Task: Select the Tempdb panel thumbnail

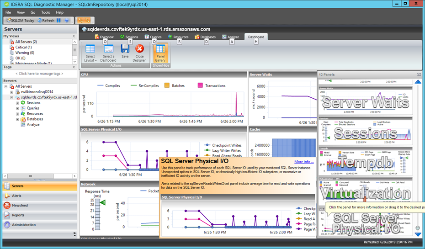Action: (366, 162)
